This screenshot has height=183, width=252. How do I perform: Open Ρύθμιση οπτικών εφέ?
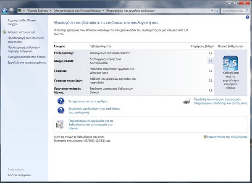coord(21,32)
